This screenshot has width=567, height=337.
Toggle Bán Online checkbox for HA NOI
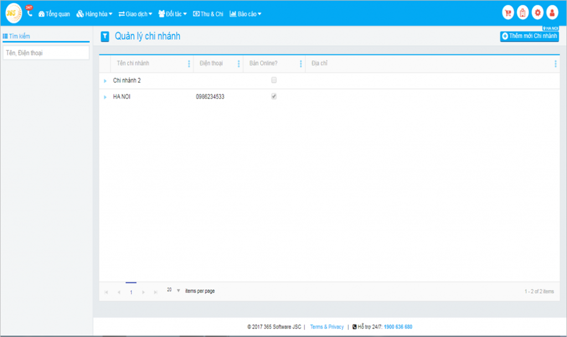(274, 96)
